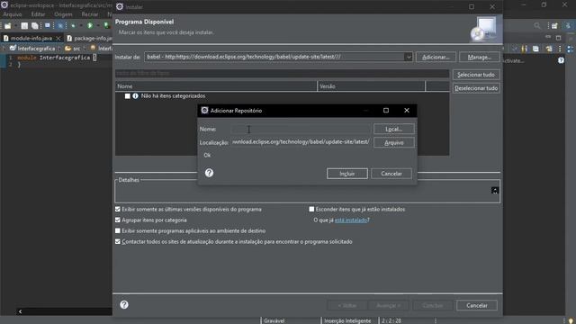Click the Run-with-coverage icon in Eclipse toolbar
The height and width of the screenshot is (324, 576).
click(x=106, y=25)
